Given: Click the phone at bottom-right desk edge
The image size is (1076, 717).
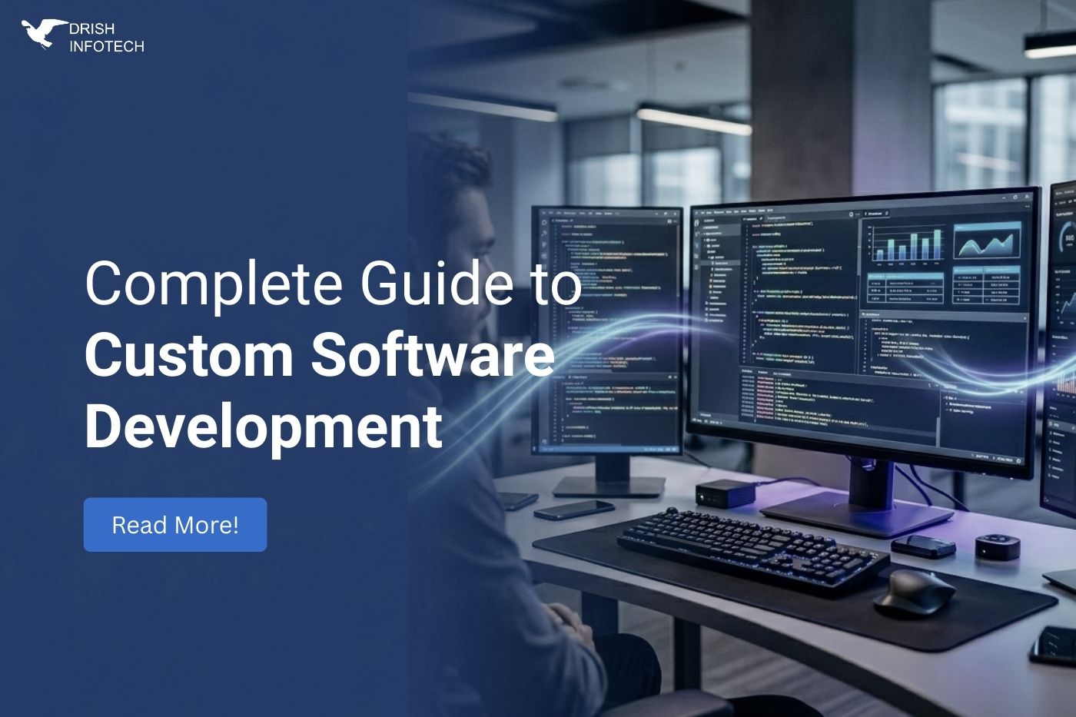Looking at the screenshot, I should 1054,643.
